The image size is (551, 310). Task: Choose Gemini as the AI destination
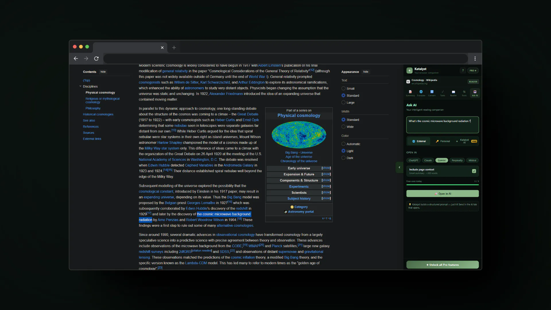coord(442,160)
